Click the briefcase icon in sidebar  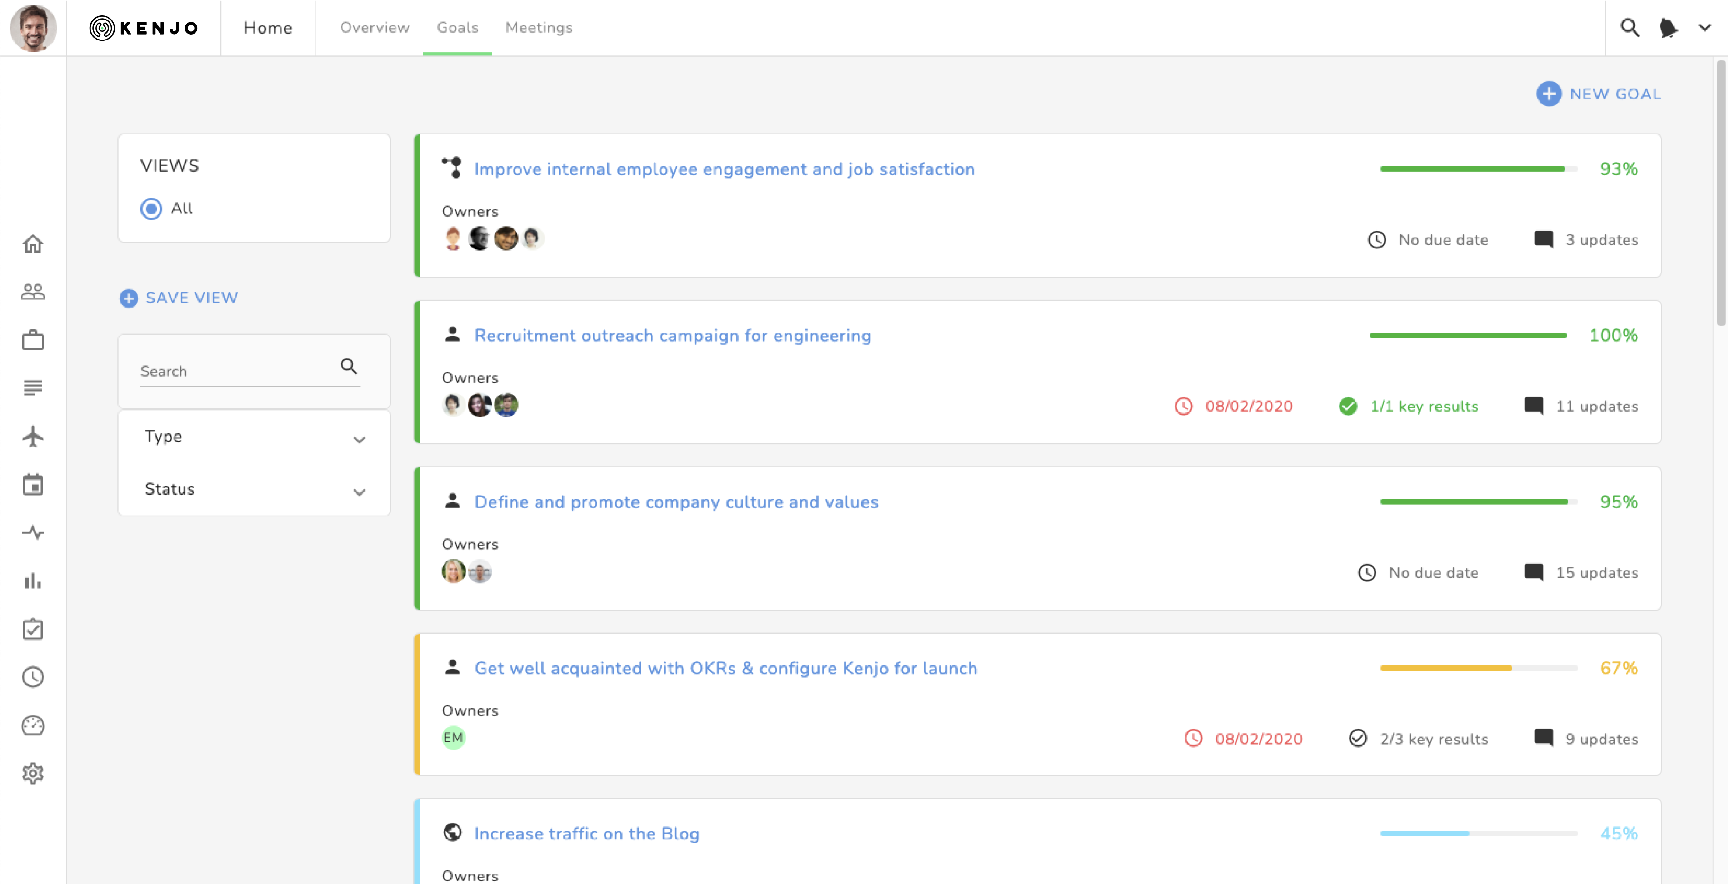pos(33,340)
